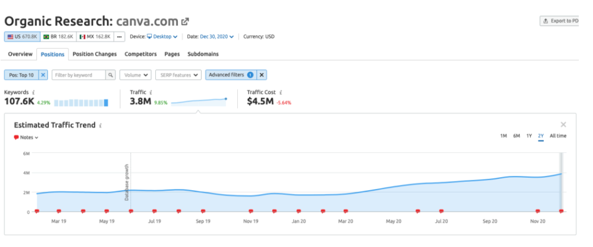Image resolution: width=593 pixels, height=247 pixels.
Task: Expand the SERP features dropdown
Action: tap(177, 75)
